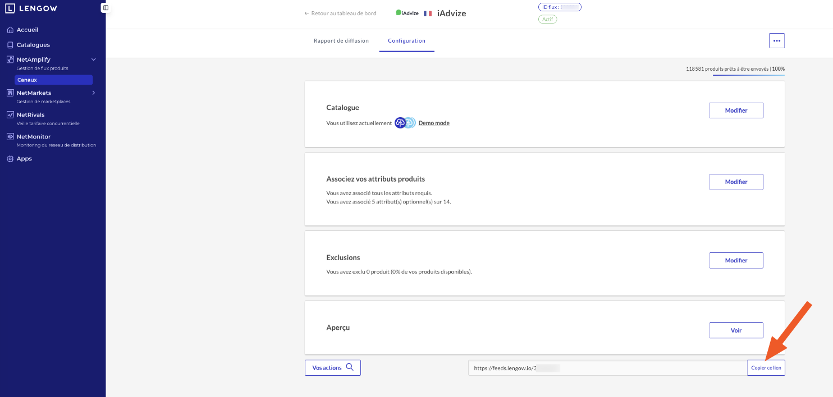Expand the NetMarkets section chevron

pyautogui.click(x=94, y=93)
